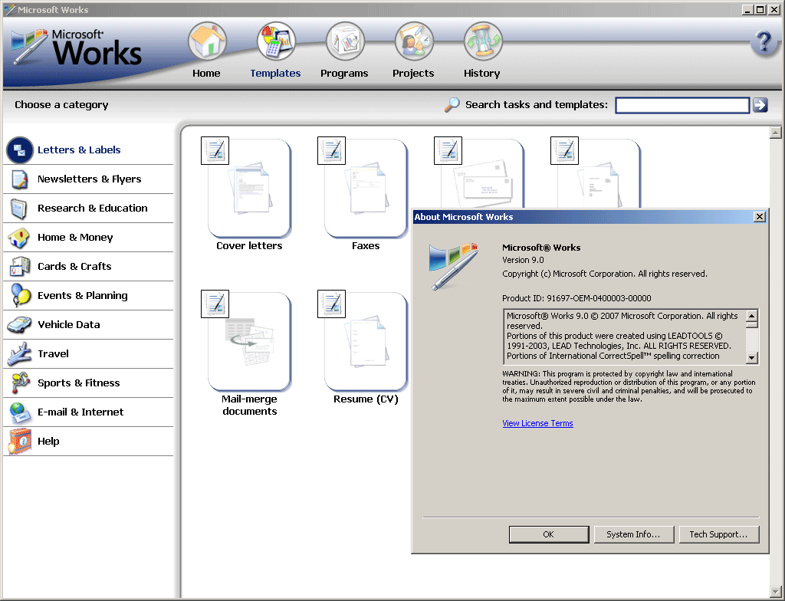Image resolution: width=785 pixels, height=601 pixels.
Task: Open the Home house icon
Action: (207, 41)
